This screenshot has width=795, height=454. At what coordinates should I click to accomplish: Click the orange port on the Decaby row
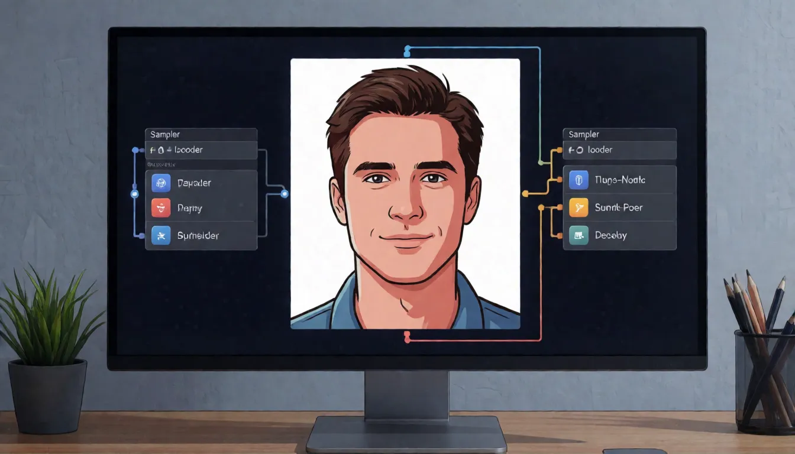click(x=559, y=235)
